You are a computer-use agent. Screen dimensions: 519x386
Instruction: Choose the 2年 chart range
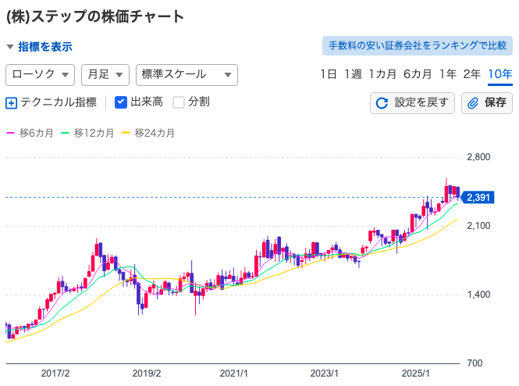point(472,74)
